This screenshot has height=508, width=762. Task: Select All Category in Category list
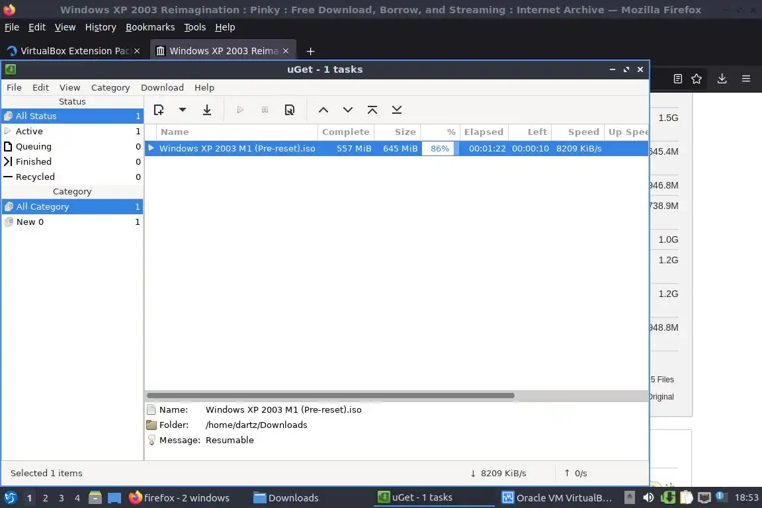pyautogui.click(x=72, y=206)
